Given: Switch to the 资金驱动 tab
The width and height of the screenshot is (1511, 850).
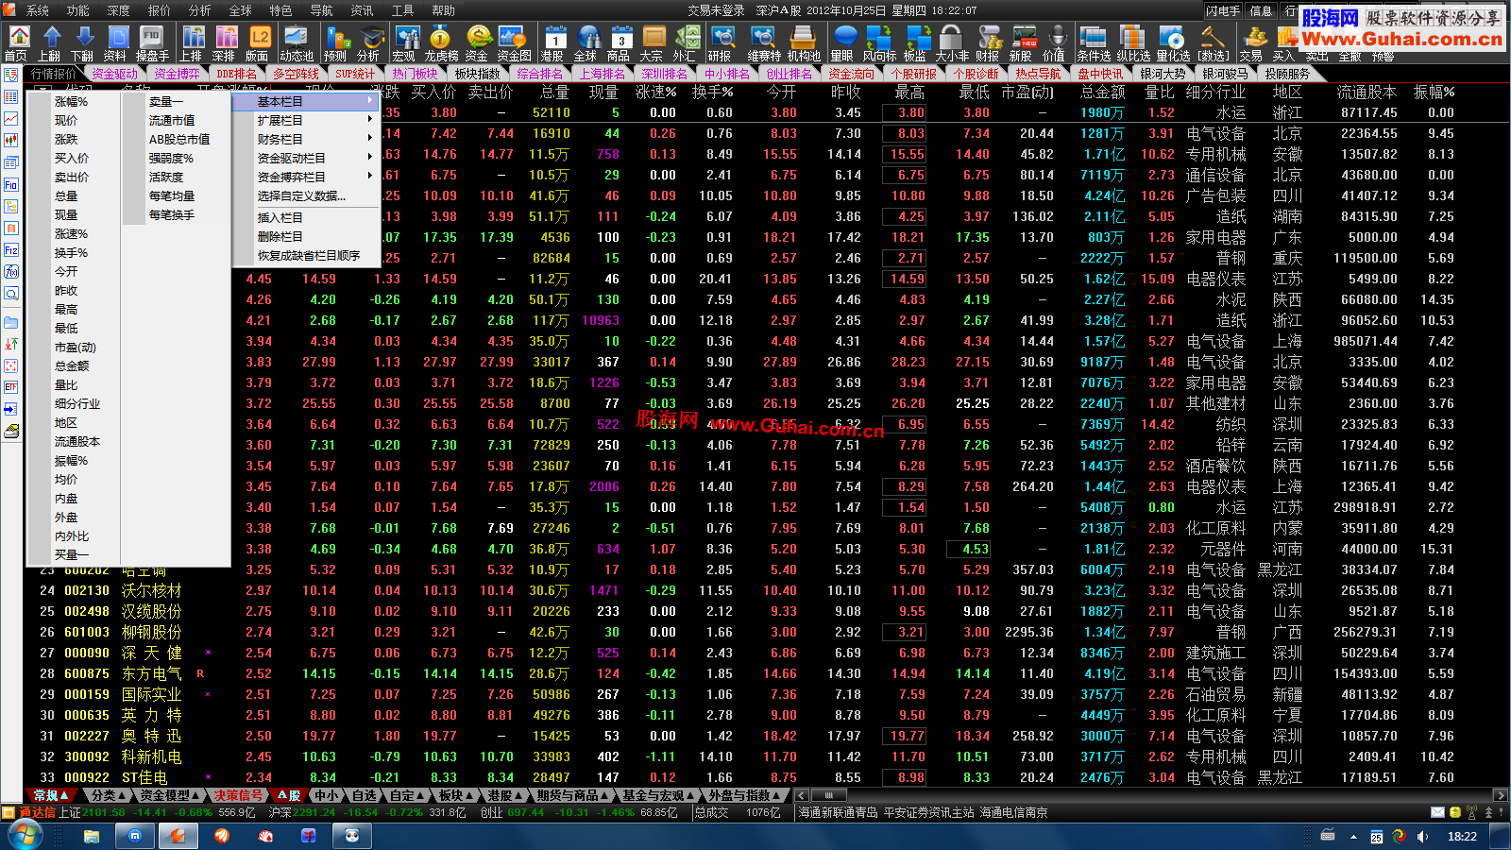Looking at the screenshot, I should 115,73.
